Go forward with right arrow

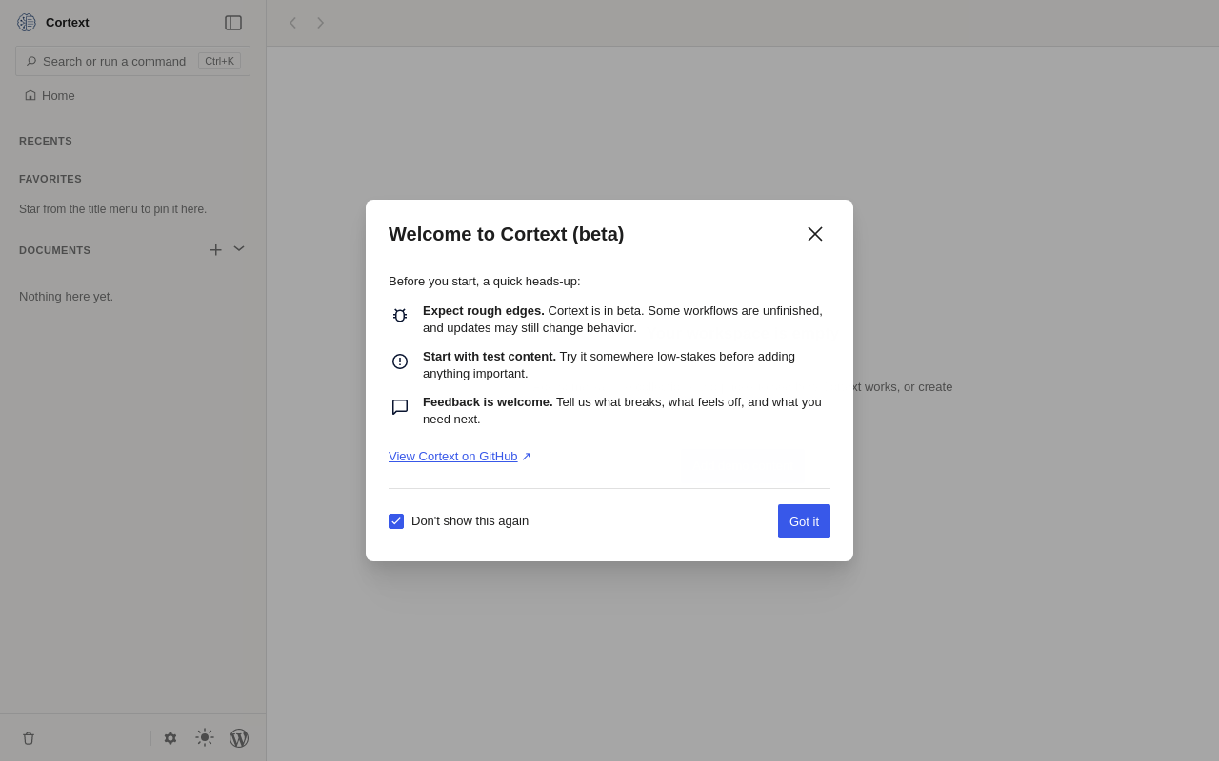[x=321, y=23]
